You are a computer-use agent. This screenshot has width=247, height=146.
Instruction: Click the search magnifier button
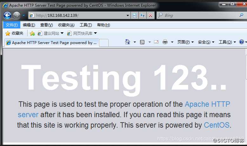241,15
